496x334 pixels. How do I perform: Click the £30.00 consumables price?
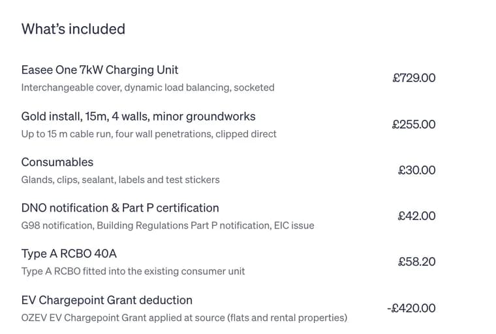click(x=416, y=170)
